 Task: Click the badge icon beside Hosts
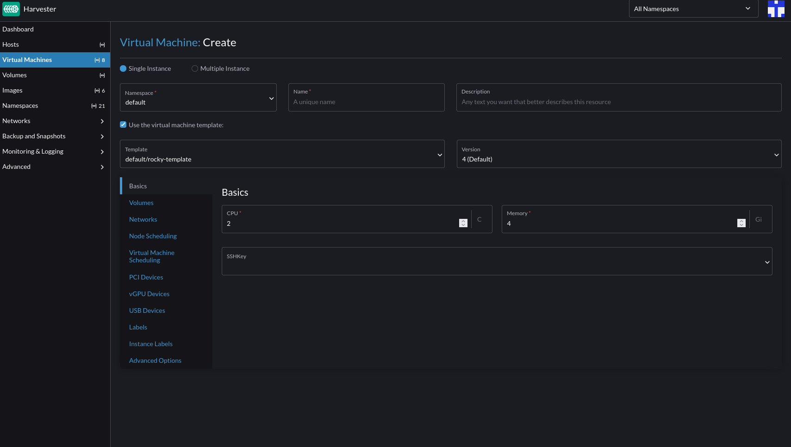(x=102, y=44)
